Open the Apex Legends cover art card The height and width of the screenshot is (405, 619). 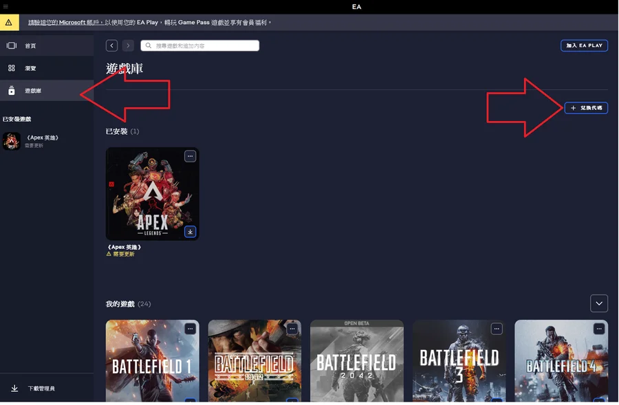coord(153,194)
